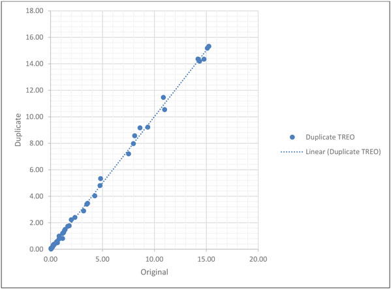This screenshot has width=391, height=289.
Task: Select the lone data point just above 7.00
Action: click(129, 154)
